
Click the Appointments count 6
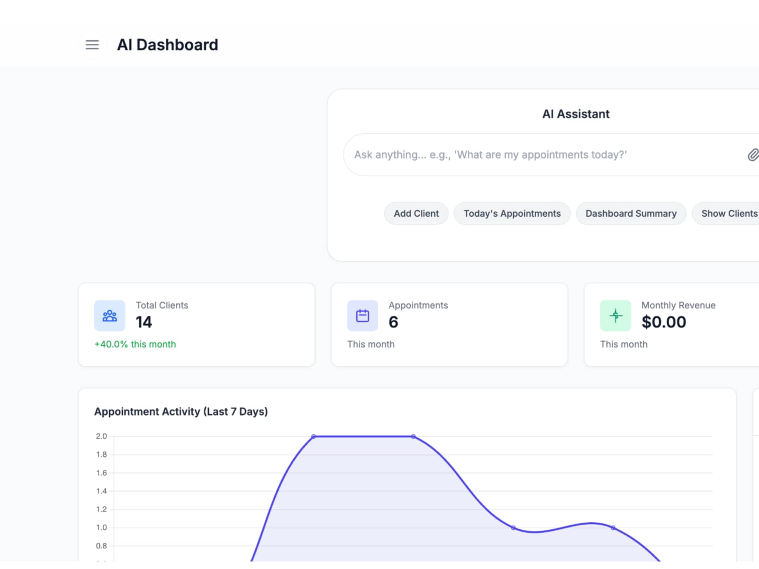[393, 322]
